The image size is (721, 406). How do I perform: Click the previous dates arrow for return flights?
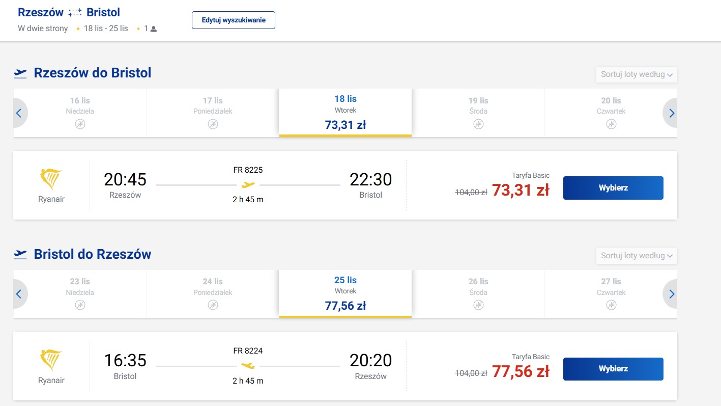click(19, 294)
